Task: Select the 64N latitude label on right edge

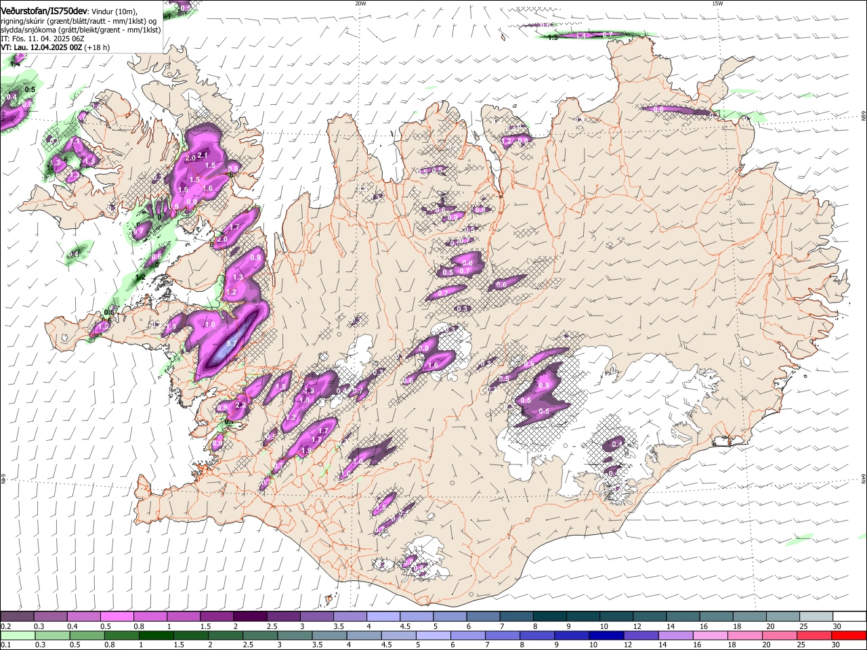Action: pos(864,478)
